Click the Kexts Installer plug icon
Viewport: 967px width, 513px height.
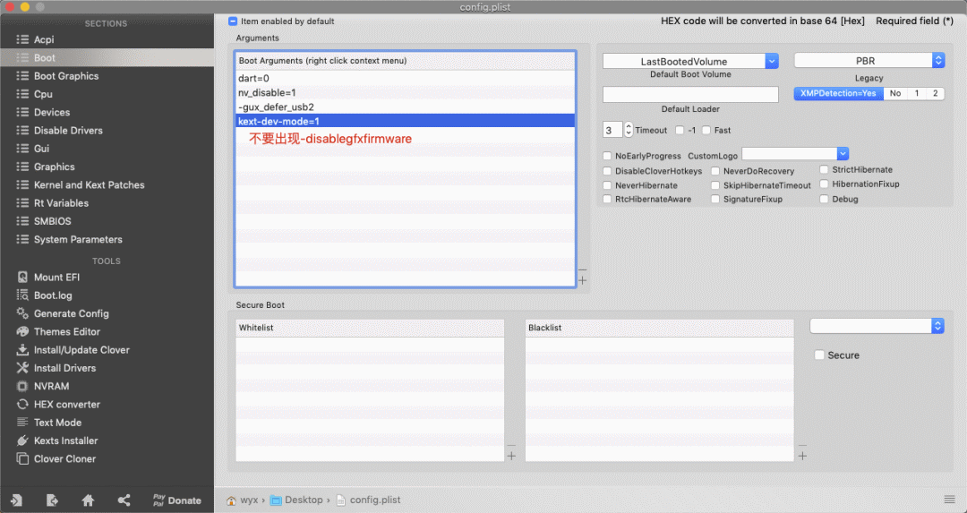22,440
